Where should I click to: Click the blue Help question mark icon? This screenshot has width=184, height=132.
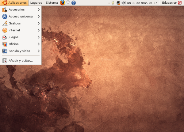click(x=74, y=3)
